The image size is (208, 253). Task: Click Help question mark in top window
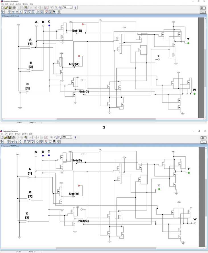(75, 7)
